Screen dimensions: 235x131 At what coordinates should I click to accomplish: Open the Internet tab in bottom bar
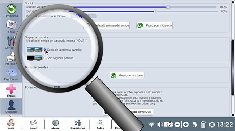click(55, 124)
